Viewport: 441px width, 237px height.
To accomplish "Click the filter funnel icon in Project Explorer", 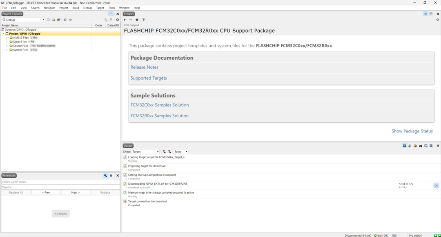I will 111,20.
